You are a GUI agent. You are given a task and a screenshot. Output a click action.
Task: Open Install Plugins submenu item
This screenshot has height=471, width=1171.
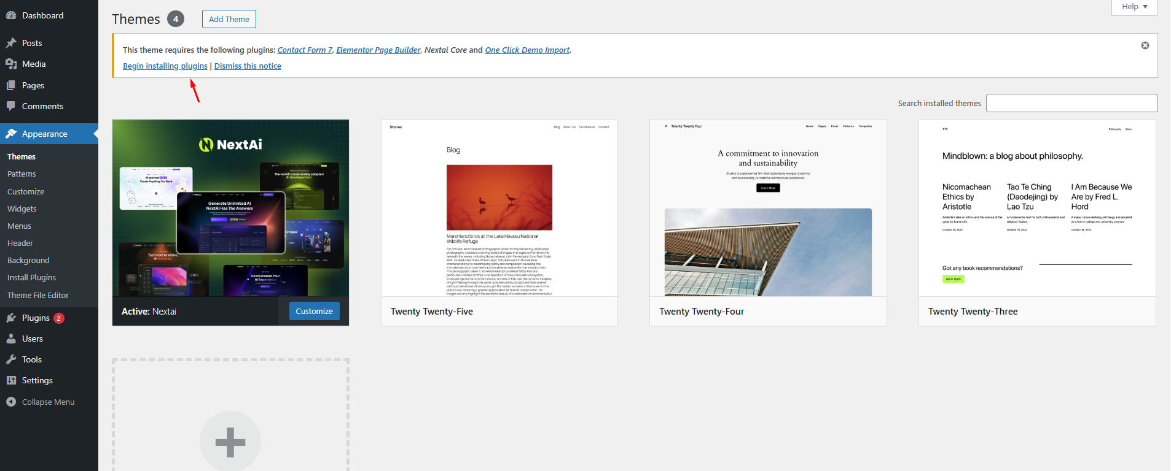click(x=31, y=277)
